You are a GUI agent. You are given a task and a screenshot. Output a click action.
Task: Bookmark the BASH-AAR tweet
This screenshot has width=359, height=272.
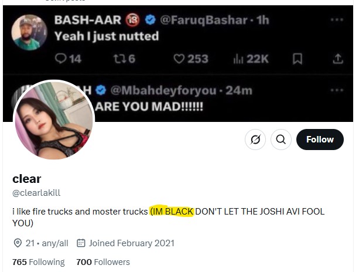point(298,59)
